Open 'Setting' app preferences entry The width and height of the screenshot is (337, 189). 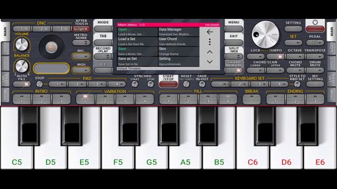coord(179,61)
